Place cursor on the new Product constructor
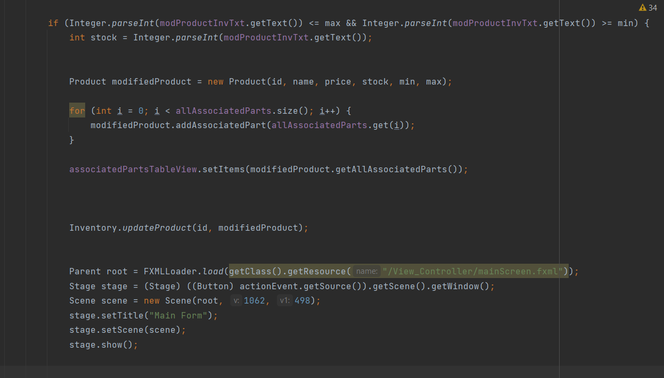The height and width of the screenshot is (378, 664). pyautogui.click(x=248, y=81)
